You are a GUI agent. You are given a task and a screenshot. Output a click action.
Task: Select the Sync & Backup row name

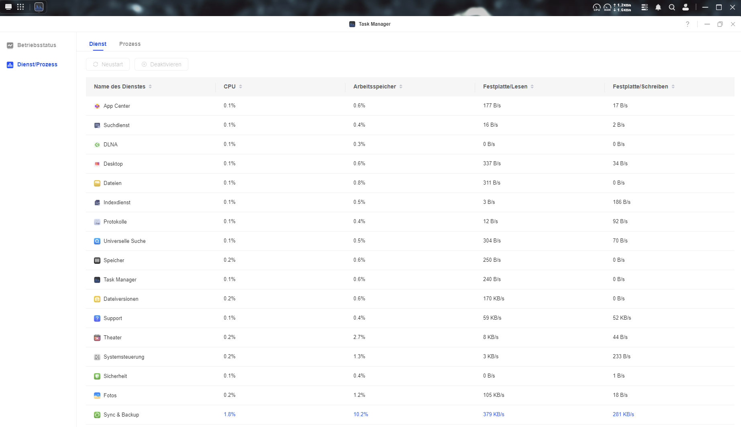(121, 415)
